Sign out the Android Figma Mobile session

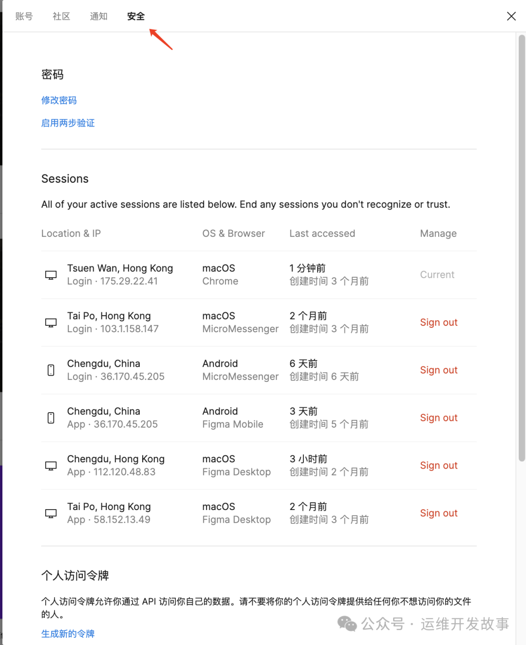(439, 418)
